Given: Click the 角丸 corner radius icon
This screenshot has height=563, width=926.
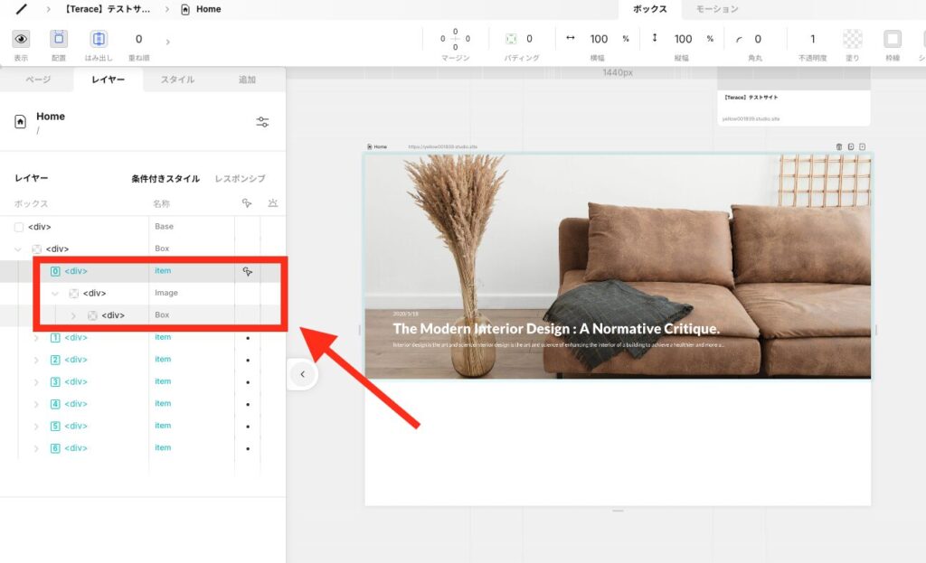Looking at the screenshot, I should point(739,39).
